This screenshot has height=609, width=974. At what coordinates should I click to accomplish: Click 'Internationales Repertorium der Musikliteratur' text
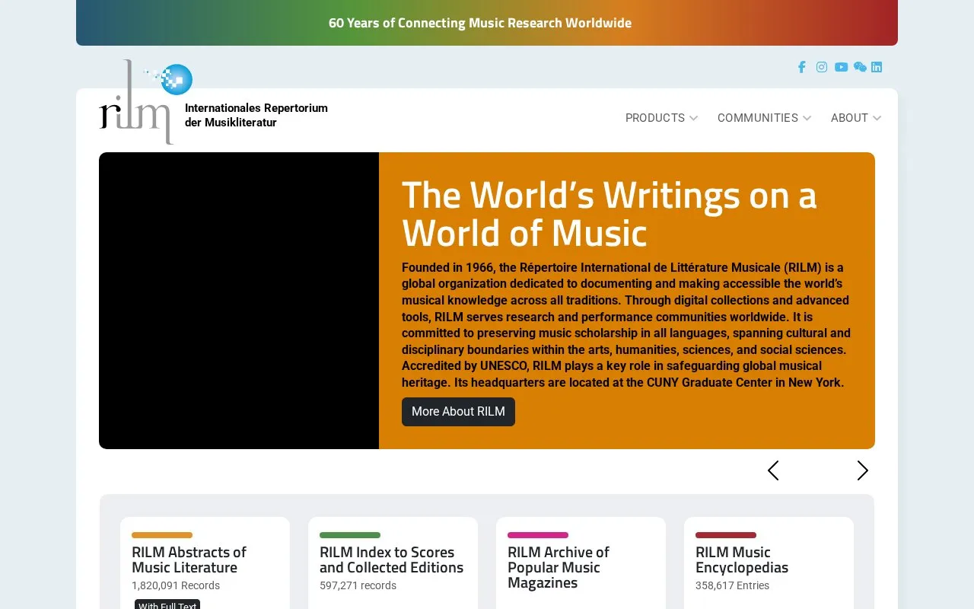click(x=256, y=115)
